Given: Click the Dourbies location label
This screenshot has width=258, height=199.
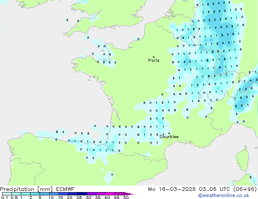Looking at the screenshot, I should tap(169, 136).
